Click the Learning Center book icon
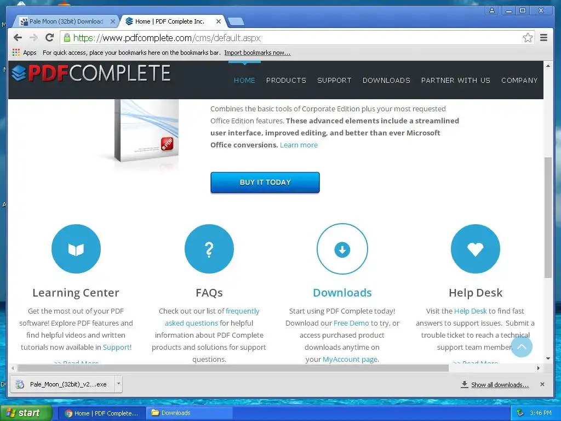This screenshot has height=421, width=561. click(x=76, y=249)
